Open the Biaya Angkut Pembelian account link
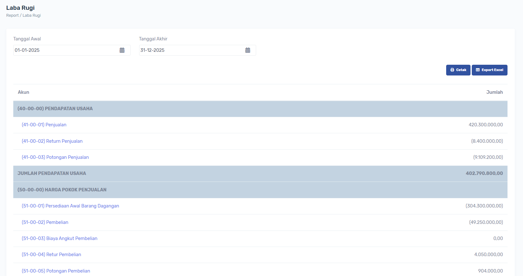The image size is (523, 276). tap(59, 238)
